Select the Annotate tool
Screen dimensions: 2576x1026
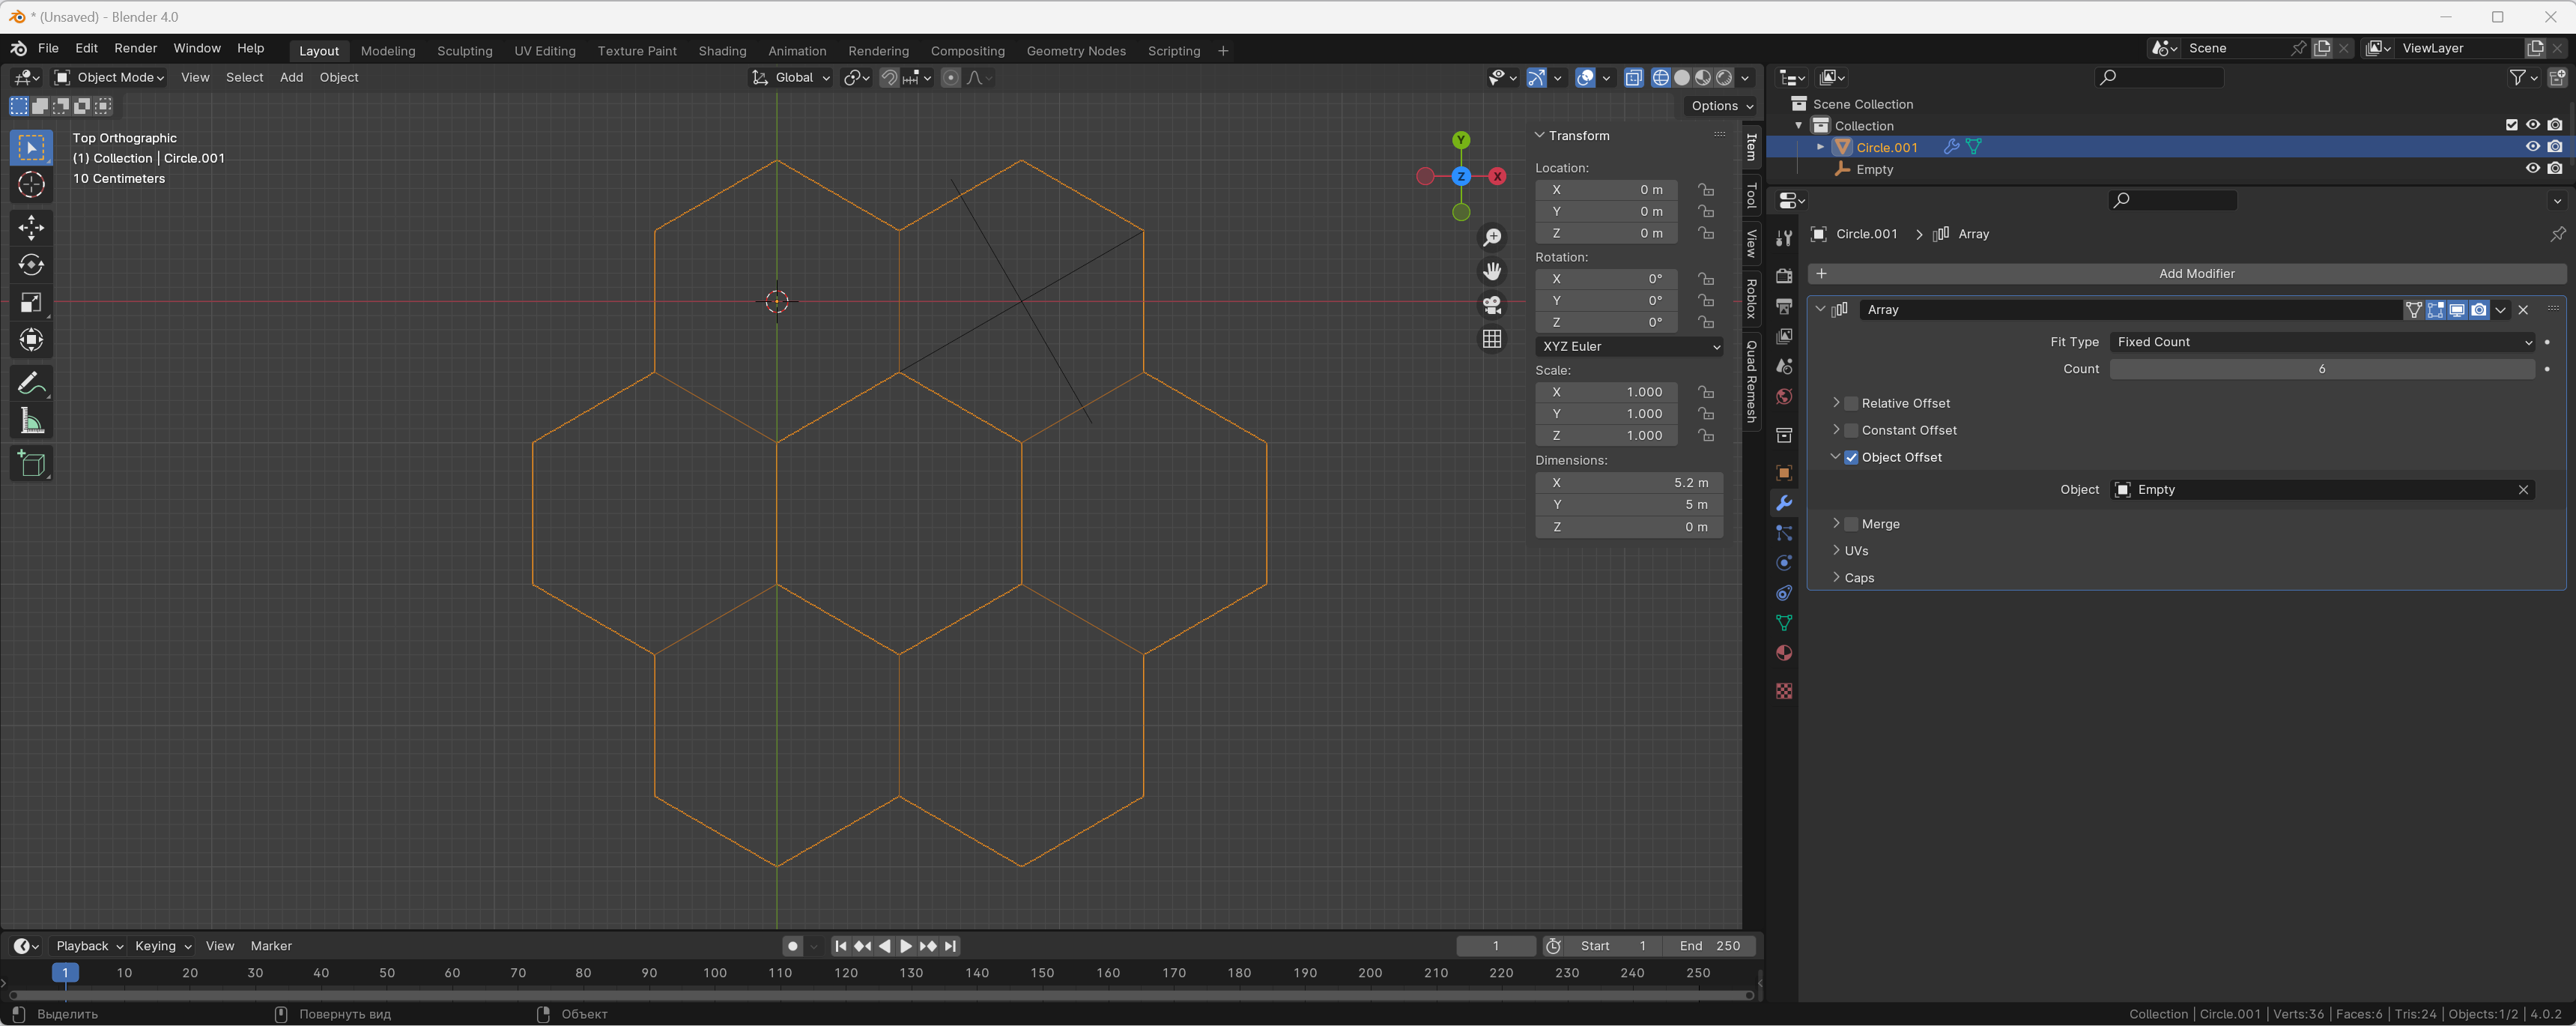31,384
